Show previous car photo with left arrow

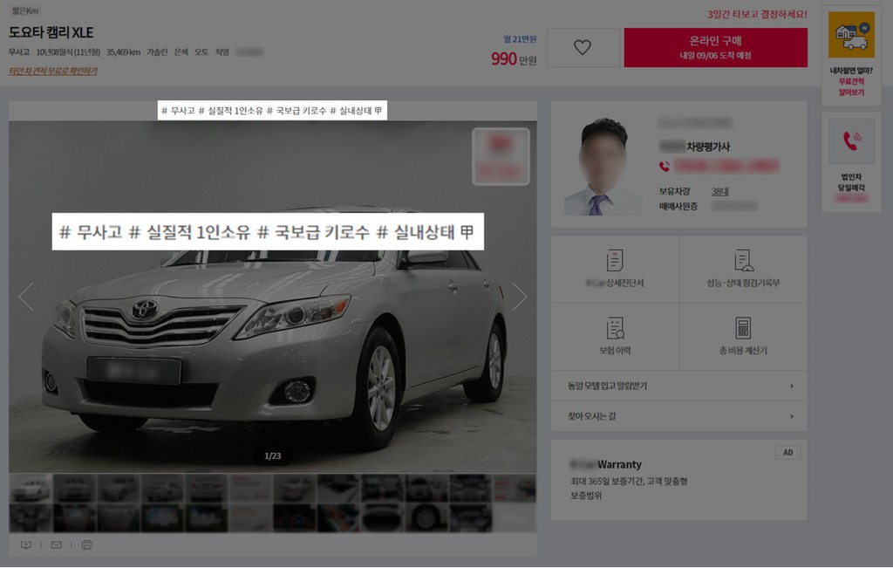[x=25, y=297]
